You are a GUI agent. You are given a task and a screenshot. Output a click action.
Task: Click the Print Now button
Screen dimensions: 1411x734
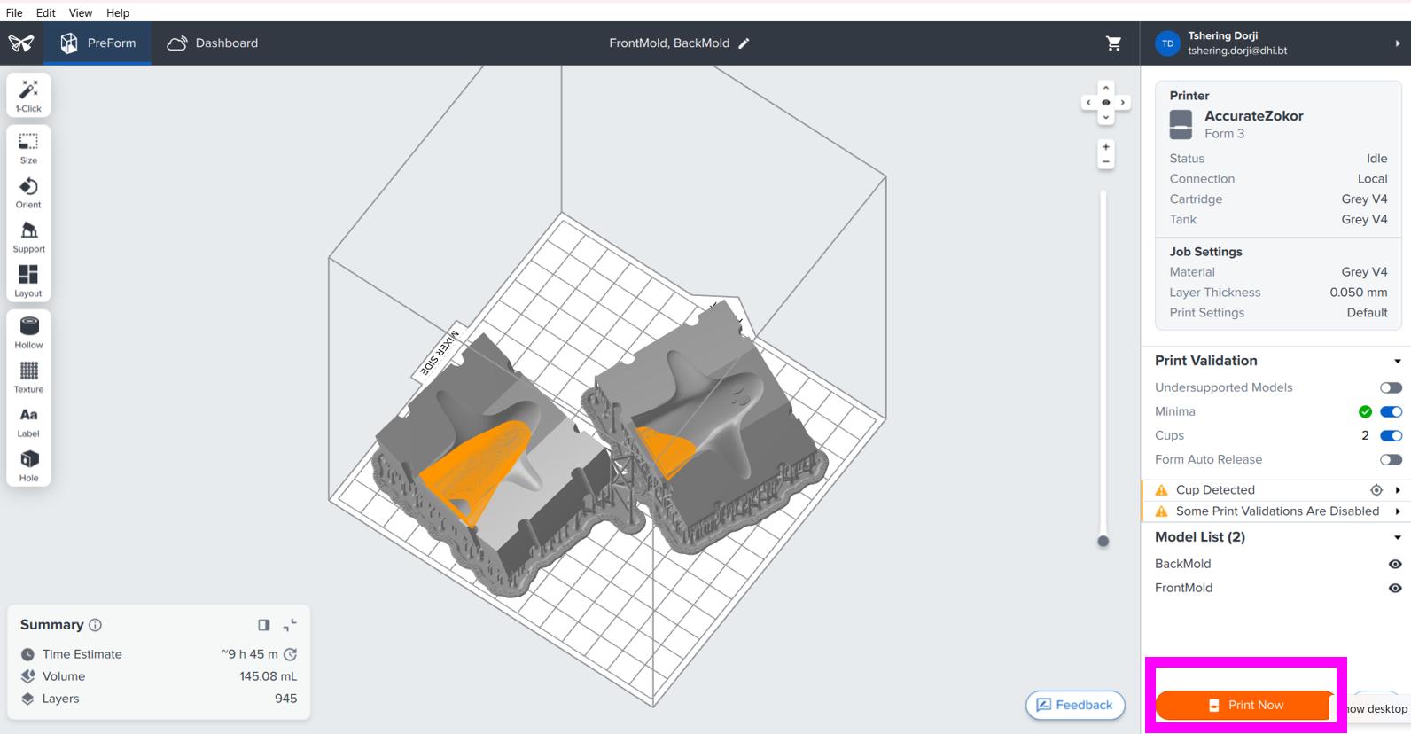point(1245,705)
